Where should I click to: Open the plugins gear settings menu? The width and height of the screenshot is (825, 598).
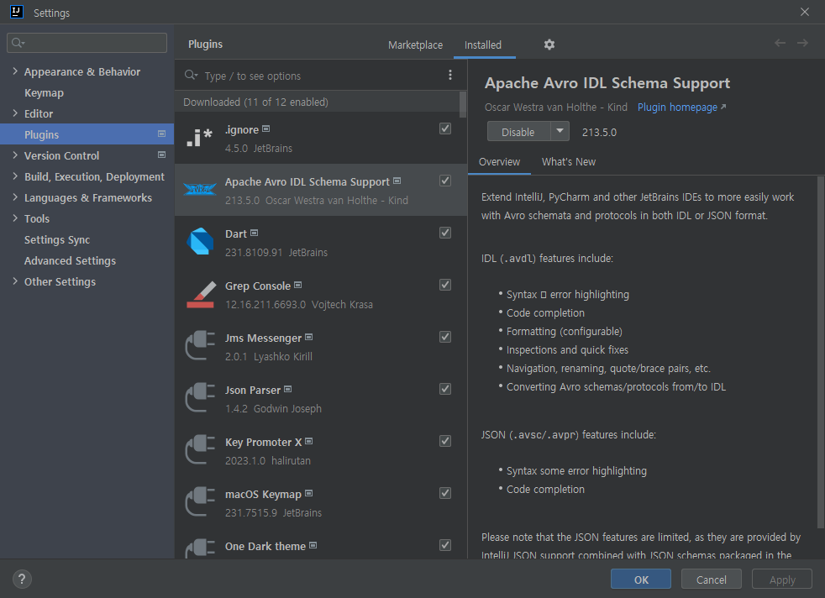click(x=549, y=45)
